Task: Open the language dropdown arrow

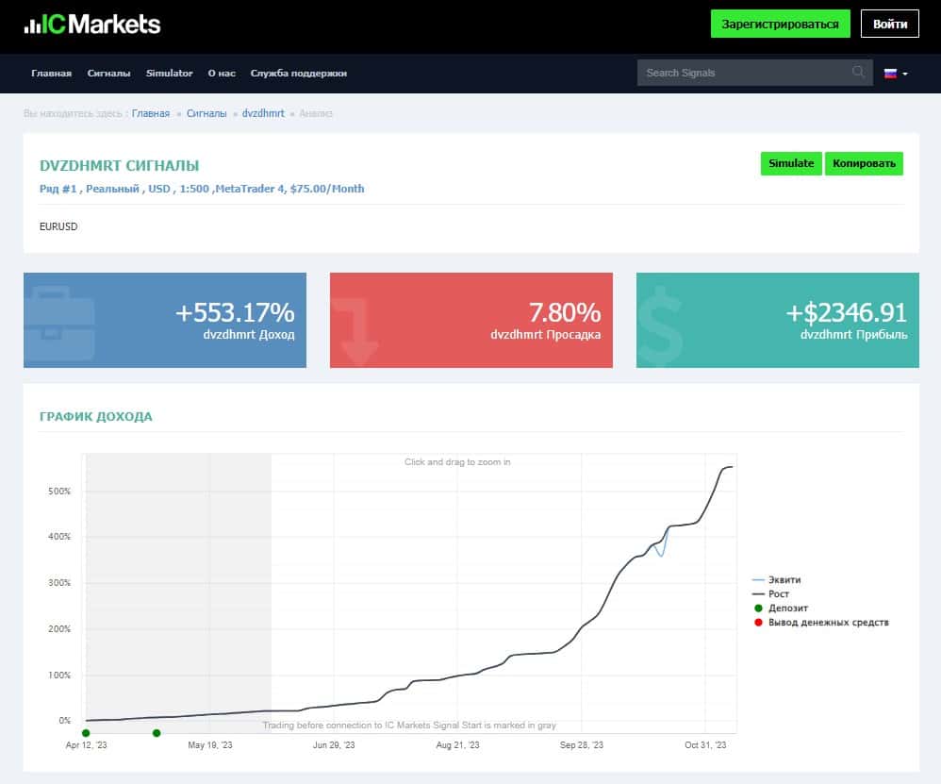Action: (905, 74)
